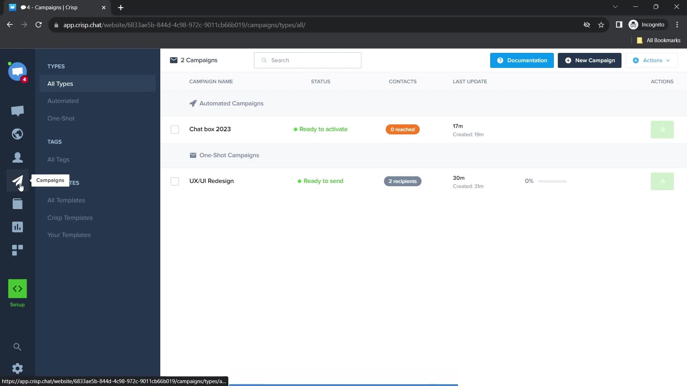The width and height of the screenshot is (687, 386).
Task: Switch to One-Shot campaign type
Action: (x=61, y=118)
